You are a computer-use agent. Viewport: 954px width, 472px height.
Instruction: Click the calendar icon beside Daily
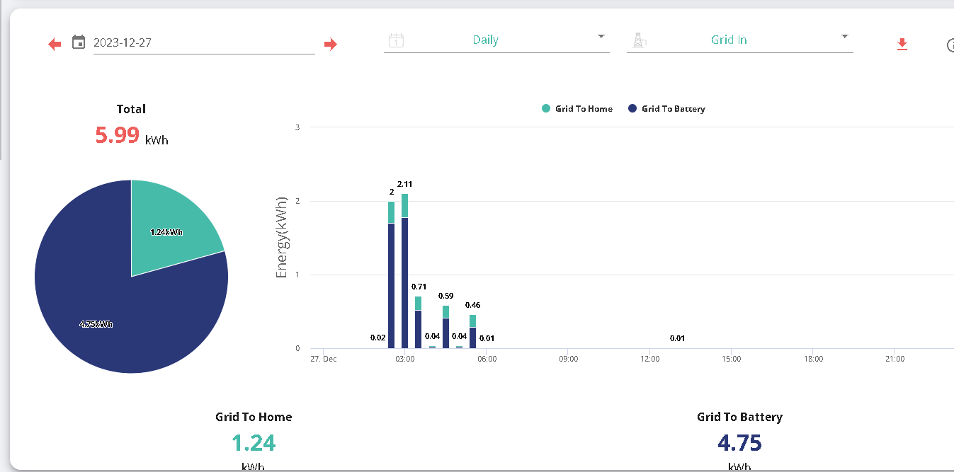397,40
